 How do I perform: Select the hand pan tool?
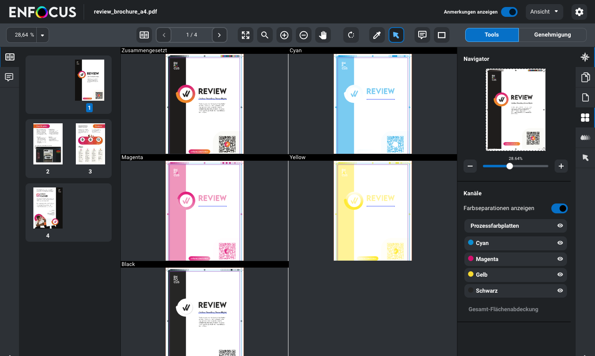point(323,35)
